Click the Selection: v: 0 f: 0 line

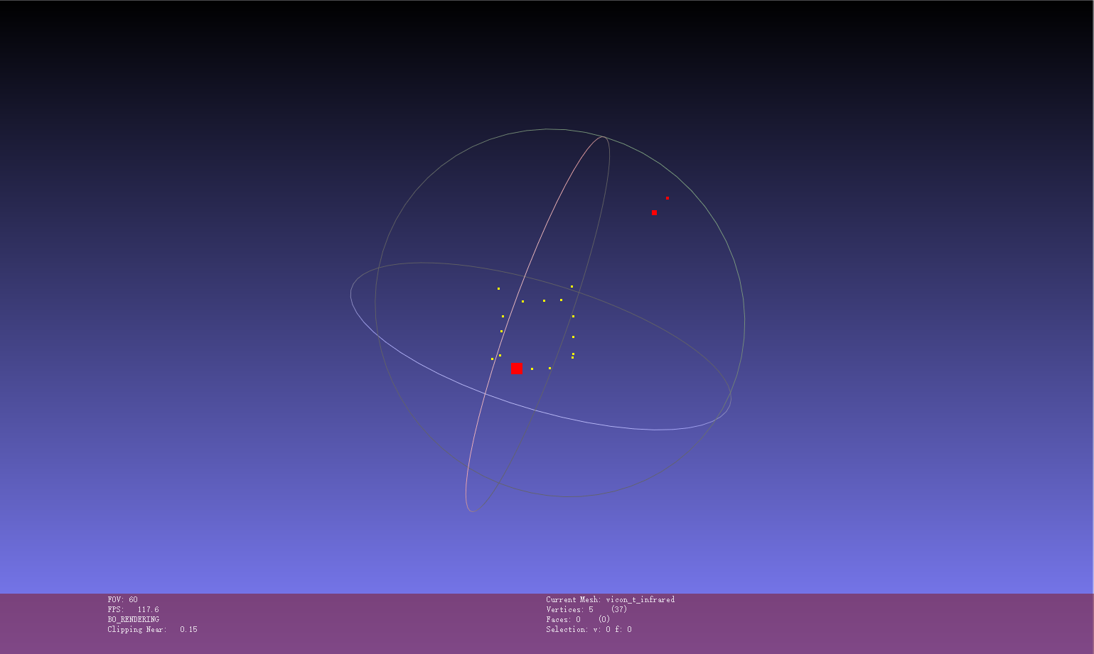589,630
